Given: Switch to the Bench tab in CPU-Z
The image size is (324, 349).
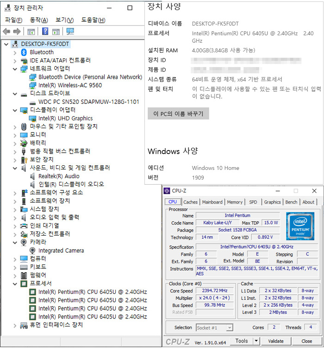Looking at the screenshot, I should pyautogui.click(x=291, y=202).
